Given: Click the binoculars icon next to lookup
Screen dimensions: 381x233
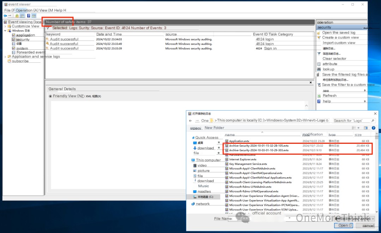Looking at the screenshot, I should pos(319,69).
